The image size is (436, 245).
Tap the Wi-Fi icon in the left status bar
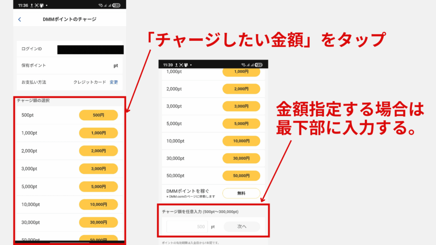click(x=101, y=5)
